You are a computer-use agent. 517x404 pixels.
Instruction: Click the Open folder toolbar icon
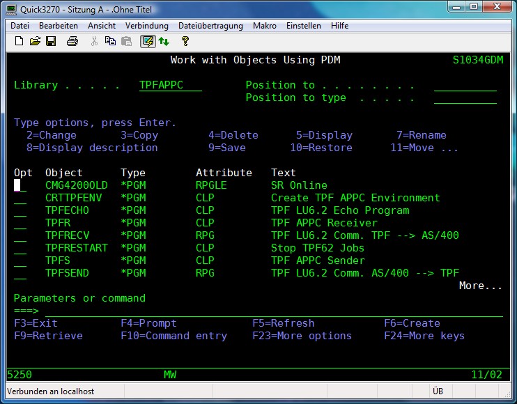click(35, 41)
